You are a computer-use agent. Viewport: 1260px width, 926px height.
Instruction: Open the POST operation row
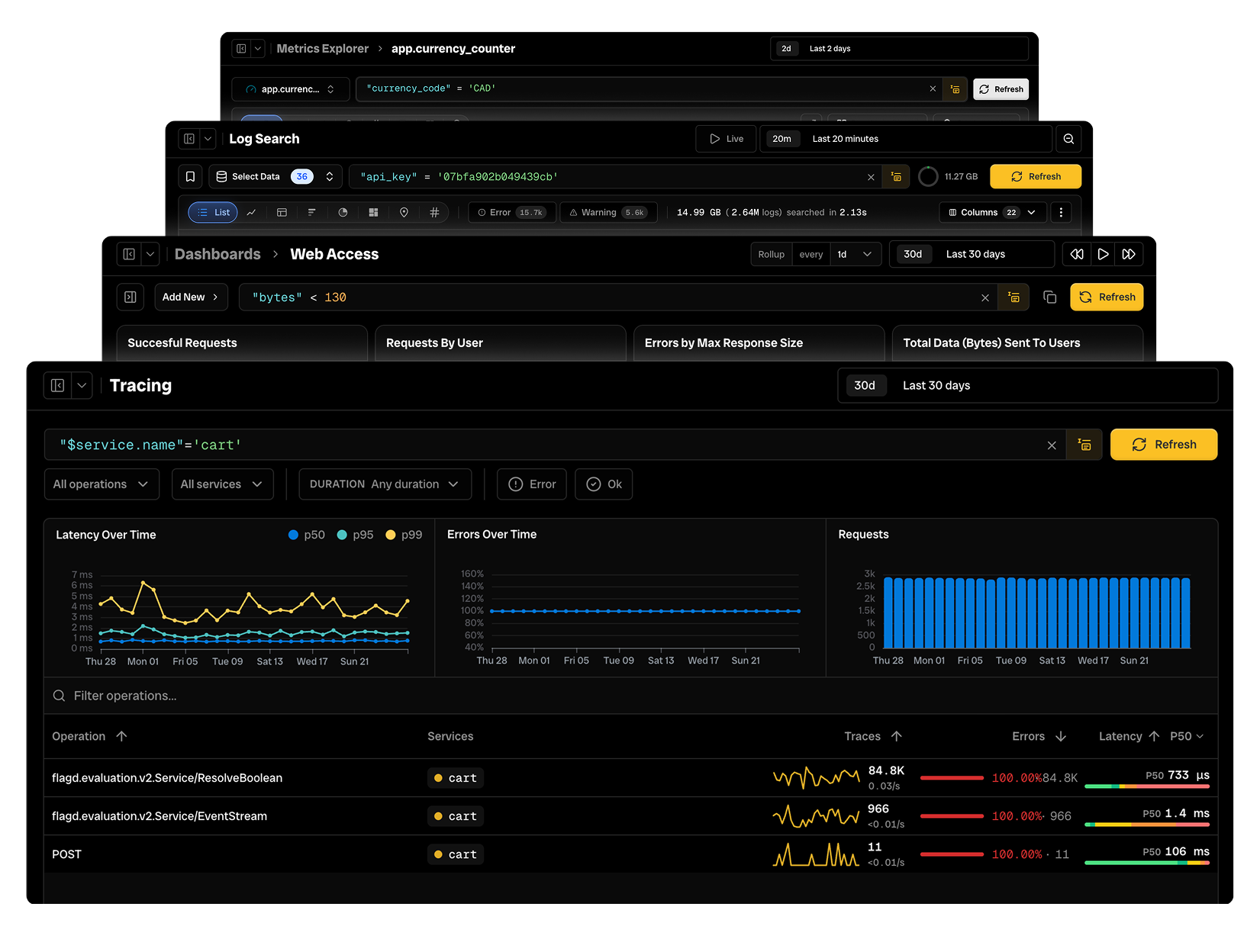coord(630,854)
